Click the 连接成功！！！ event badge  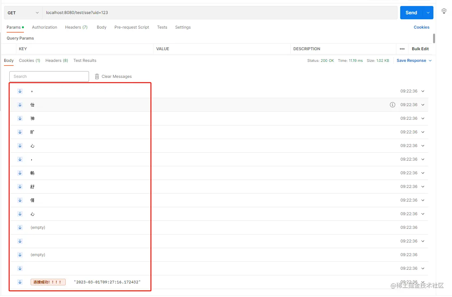(x=48, y=282)
